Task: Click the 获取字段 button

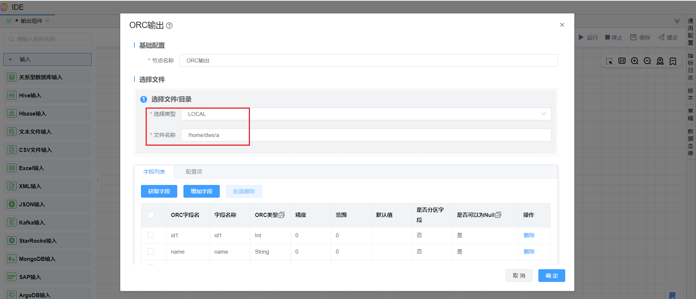Action: coord(159,191)
